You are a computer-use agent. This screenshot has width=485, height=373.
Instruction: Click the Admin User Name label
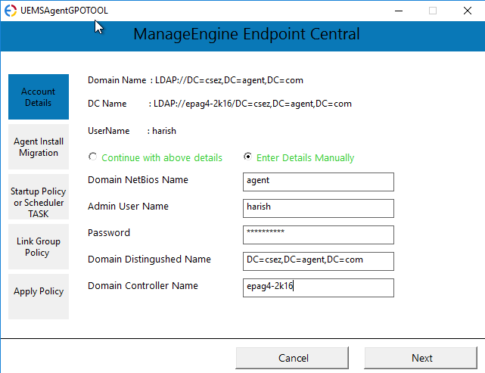[x=128, y=207]
